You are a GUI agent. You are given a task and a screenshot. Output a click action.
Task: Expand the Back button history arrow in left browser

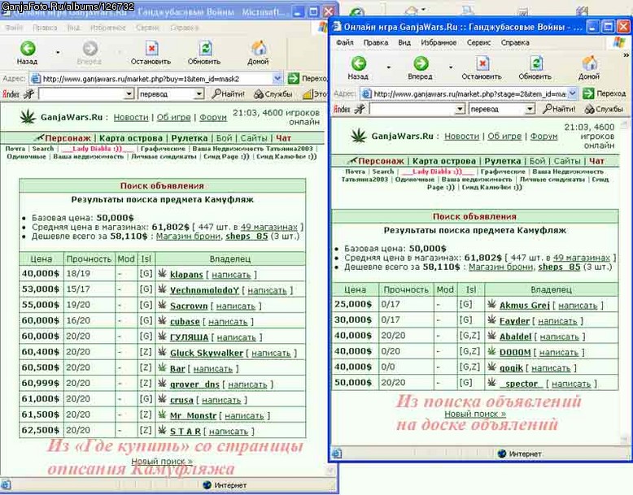pyautogui.click(x=58, y=53)
